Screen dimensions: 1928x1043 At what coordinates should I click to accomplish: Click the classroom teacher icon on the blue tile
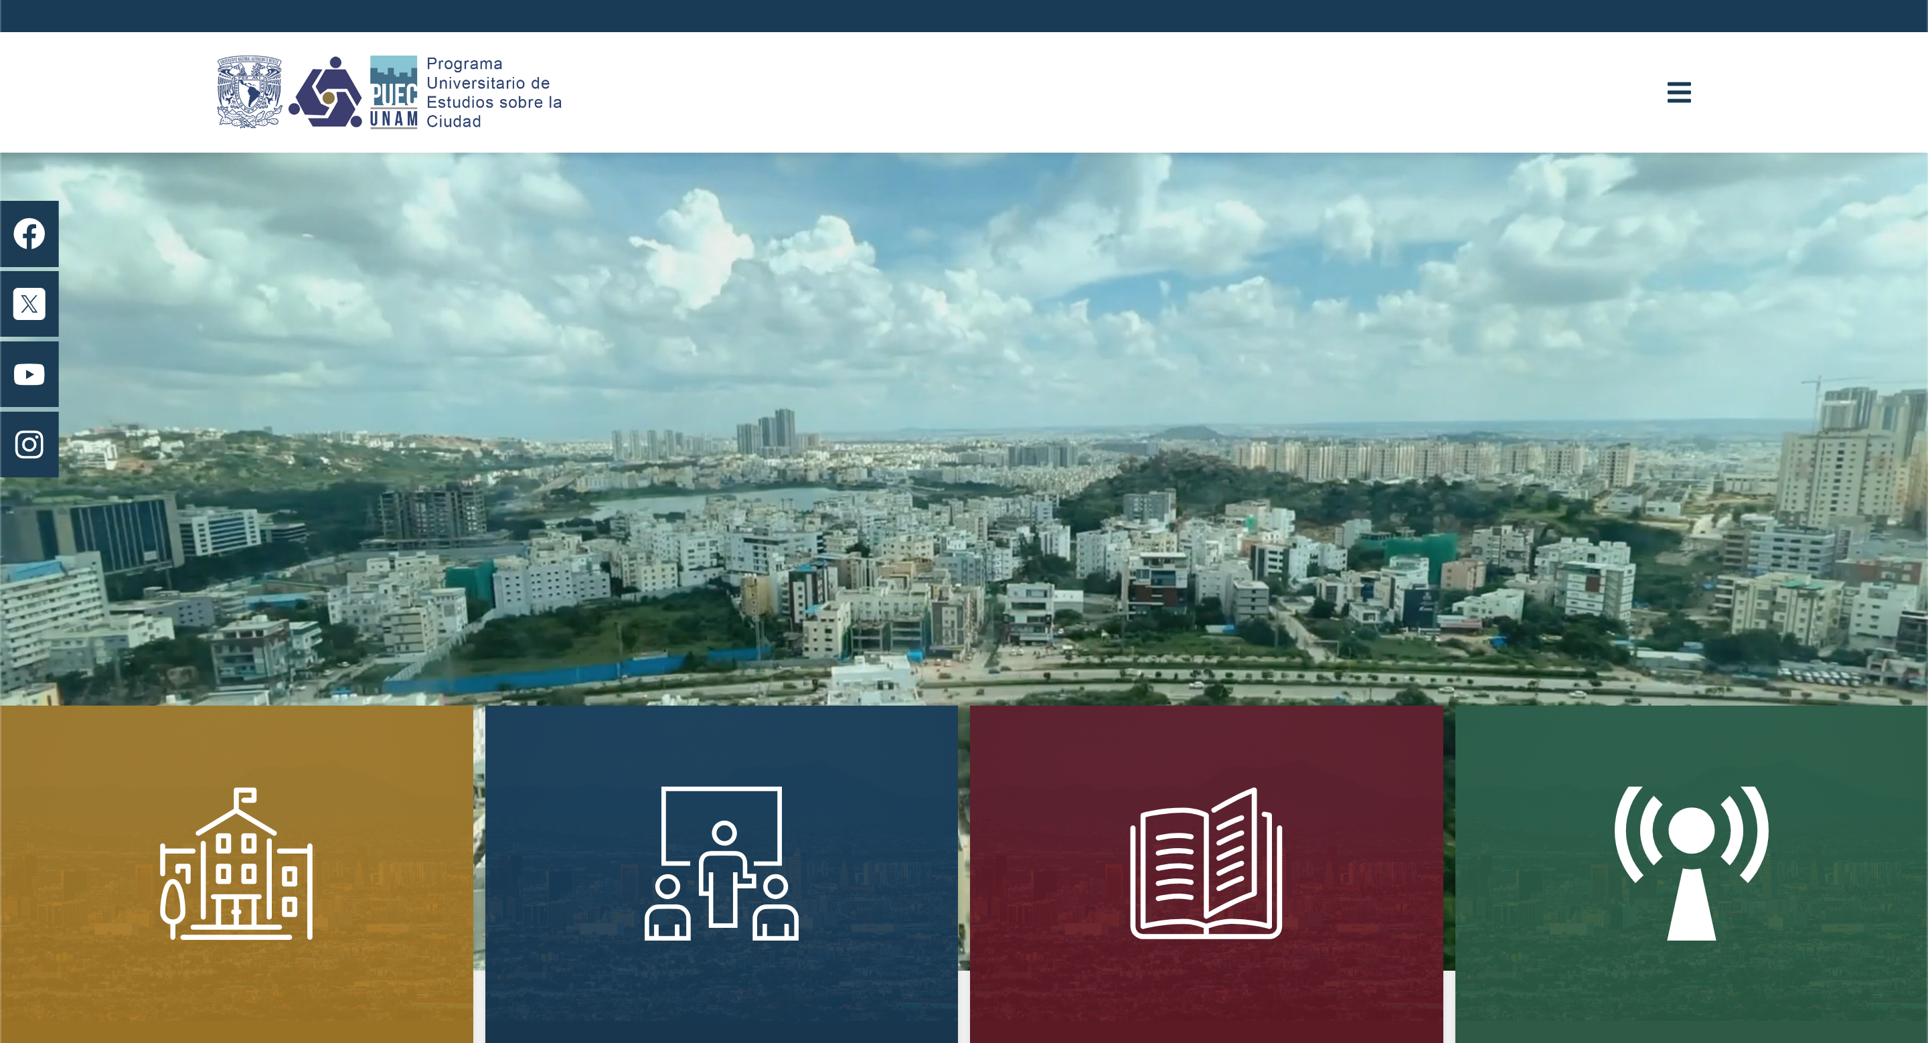click(x=722, y=864)
